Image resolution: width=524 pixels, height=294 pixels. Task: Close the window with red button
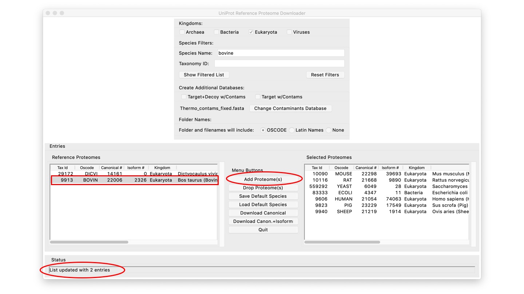click(x=47, y=13)
